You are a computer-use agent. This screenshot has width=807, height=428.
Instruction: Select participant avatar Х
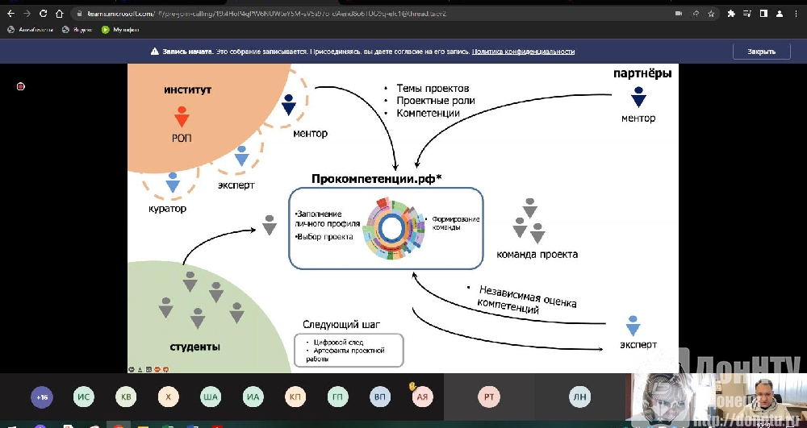(169, 397)
